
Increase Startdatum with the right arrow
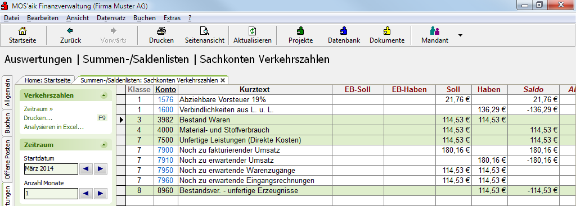point(100,169)
